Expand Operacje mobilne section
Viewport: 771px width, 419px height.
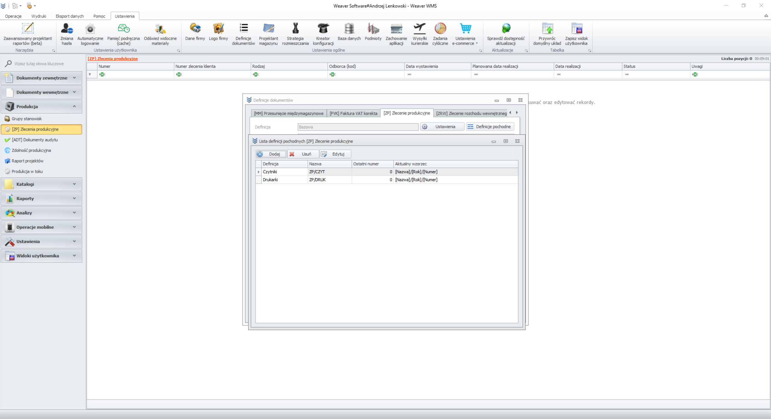(41, 227)
